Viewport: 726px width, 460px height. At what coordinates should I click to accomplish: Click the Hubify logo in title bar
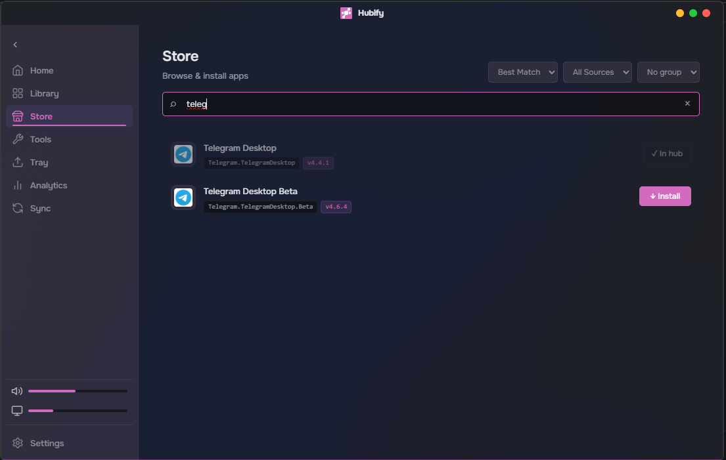point(346,13)
